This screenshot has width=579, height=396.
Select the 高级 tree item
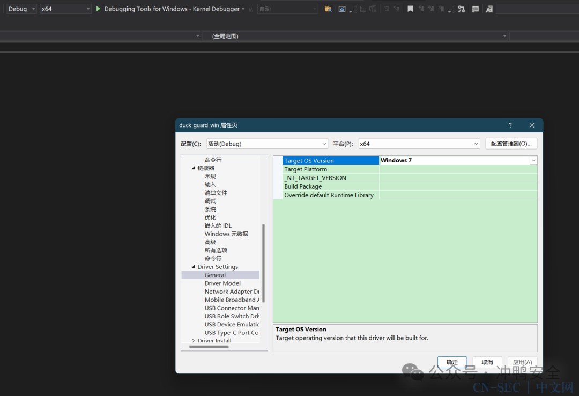(211, 242)
